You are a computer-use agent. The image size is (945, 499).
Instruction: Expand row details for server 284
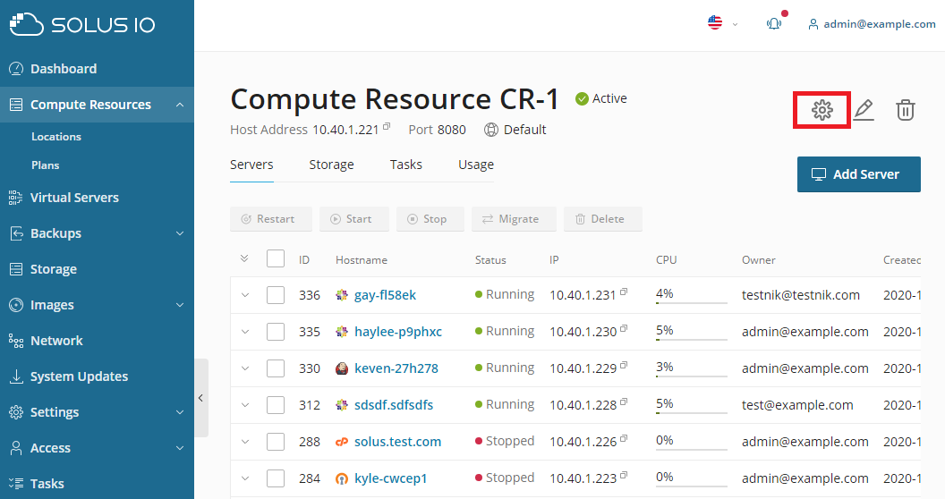click(244, 479)
